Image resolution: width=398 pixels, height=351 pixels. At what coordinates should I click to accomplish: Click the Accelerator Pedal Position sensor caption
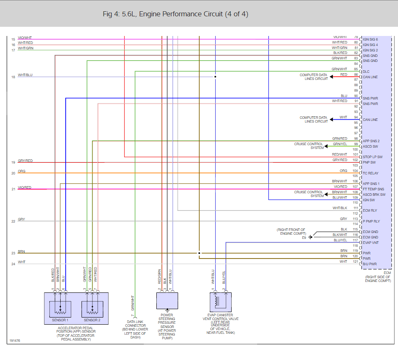tap(76, 333)
